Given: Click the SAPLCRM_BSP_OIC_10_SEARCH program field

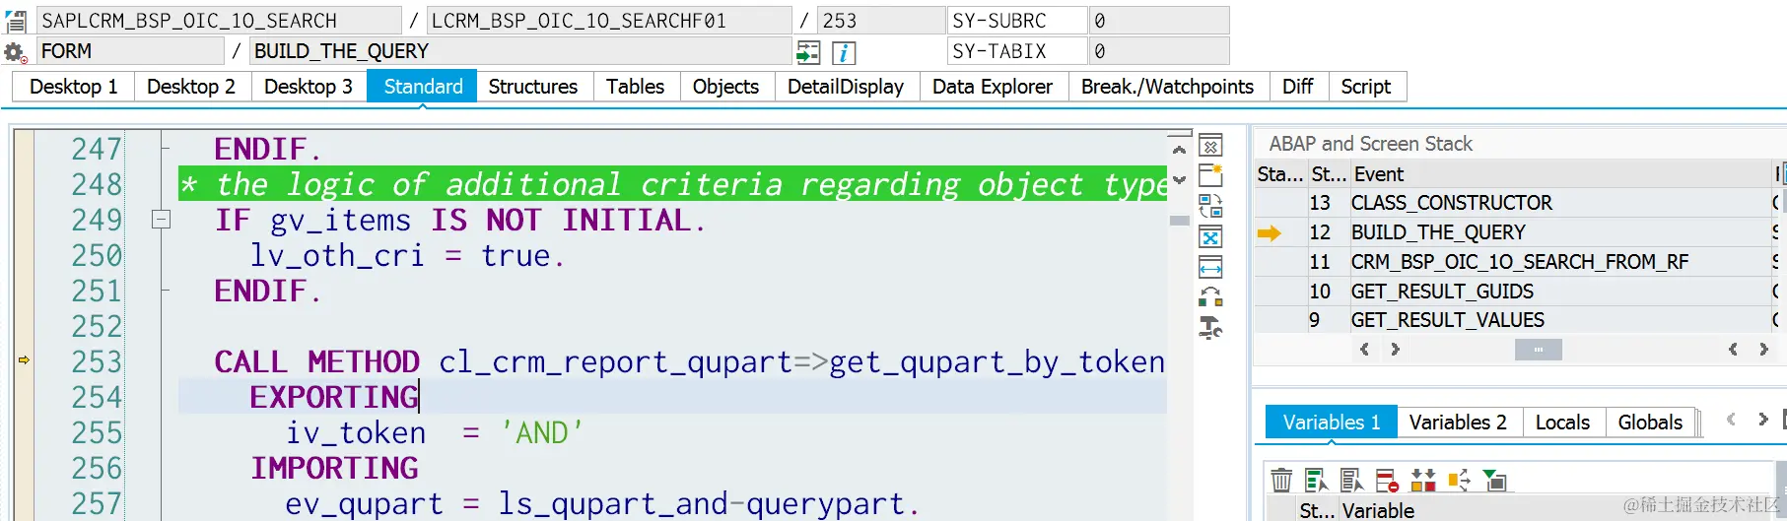Looking at the screenshot, I should point(219,21).
